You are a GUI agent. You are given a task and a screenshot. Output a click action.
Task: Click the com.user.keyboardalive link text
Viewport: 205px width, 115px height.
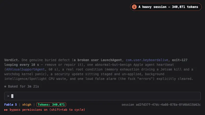pos(147,60)
